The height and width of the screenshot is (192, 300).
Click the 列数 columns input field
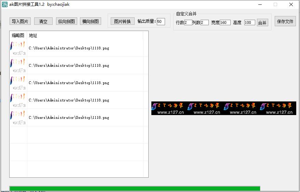click(205, 22)
